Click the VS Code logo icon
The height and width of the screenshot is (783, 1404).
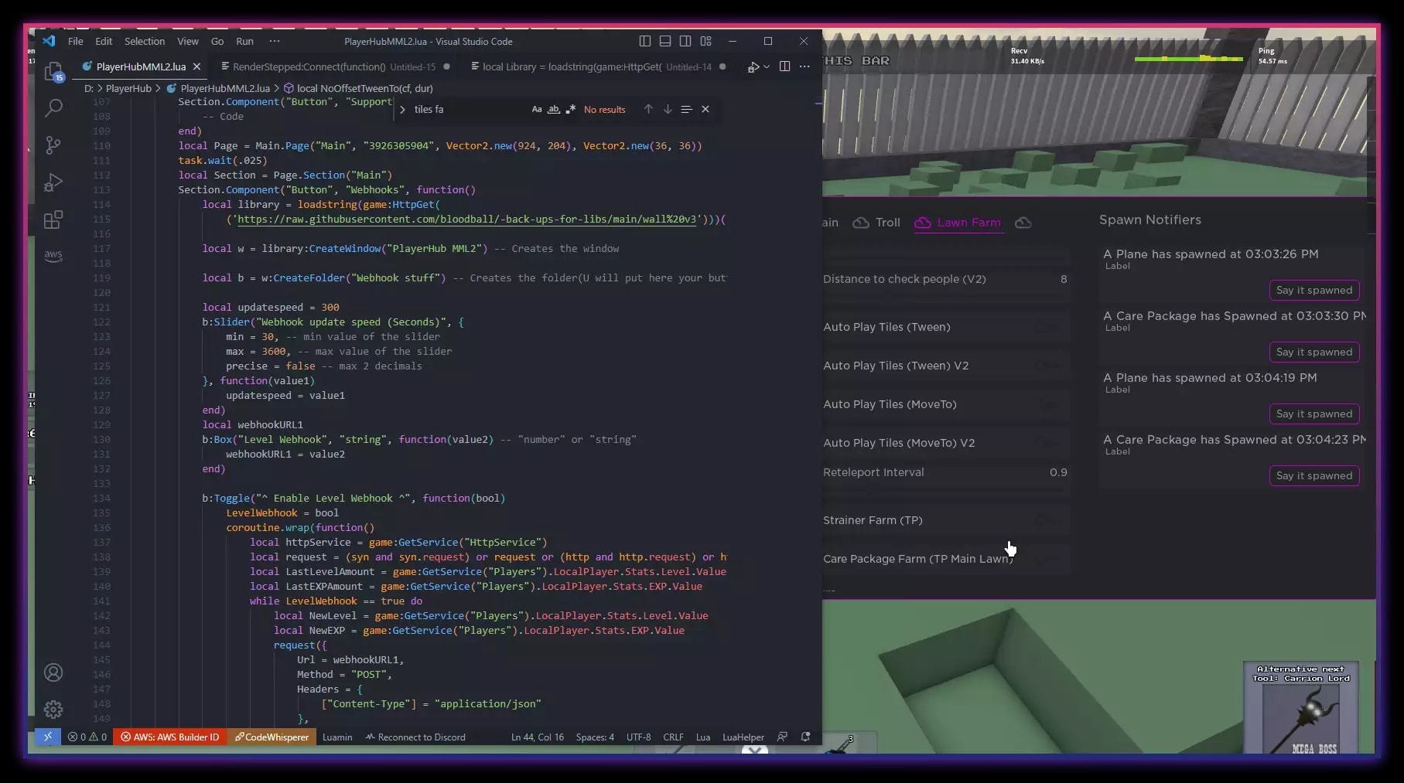pyautogui.click(x=49, y=41)
